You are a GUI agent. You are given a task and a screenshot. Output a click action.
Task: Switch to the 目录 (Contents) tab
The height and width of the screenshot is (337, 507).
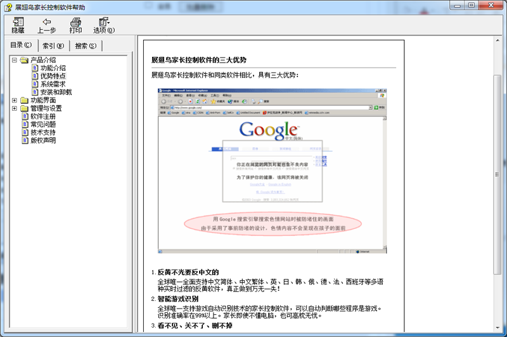pyautogui.click(x=21, y=45)
